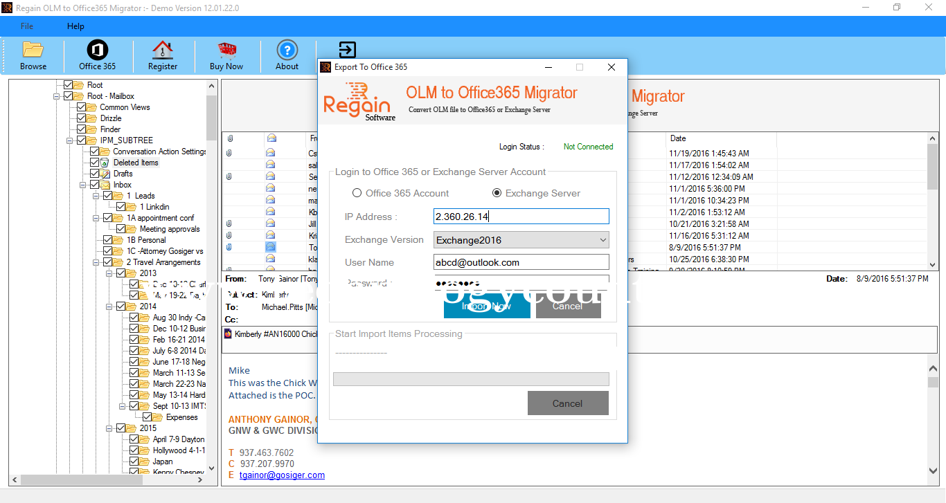Uncheck the Inbox checkbox
The height and width of the screenshot is (503, 946).
pos(95,185)
